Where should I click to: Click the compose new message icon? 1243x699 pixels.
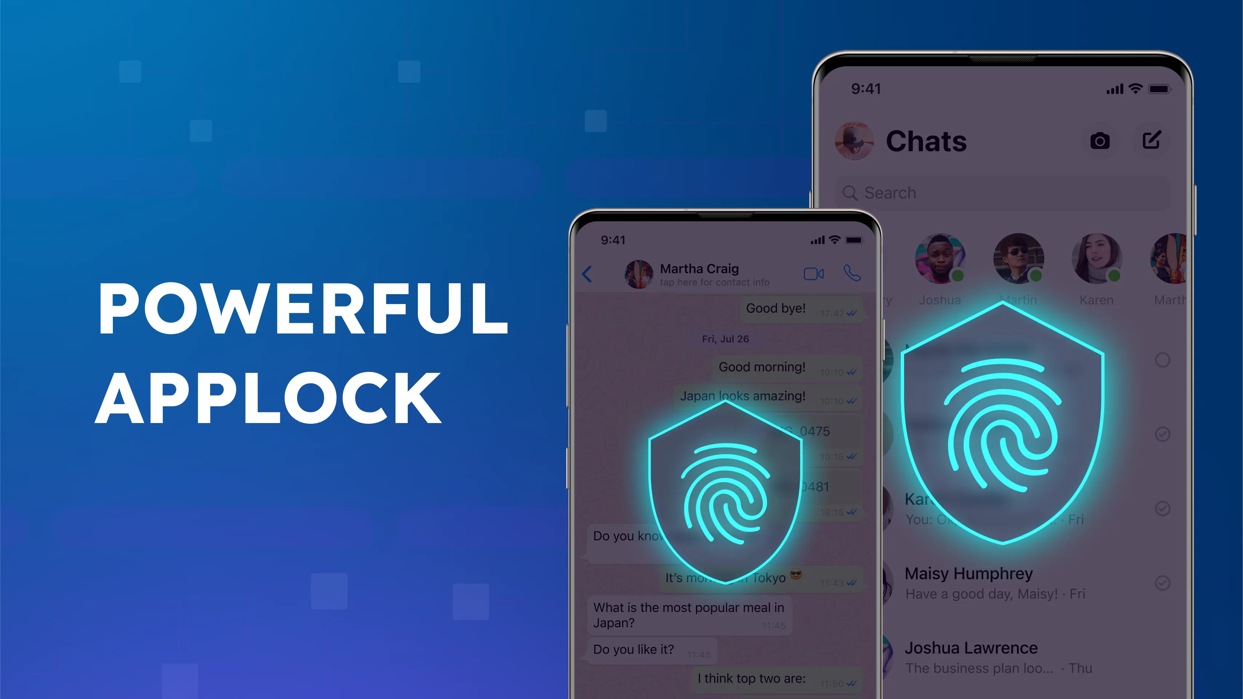(1152, 140)
